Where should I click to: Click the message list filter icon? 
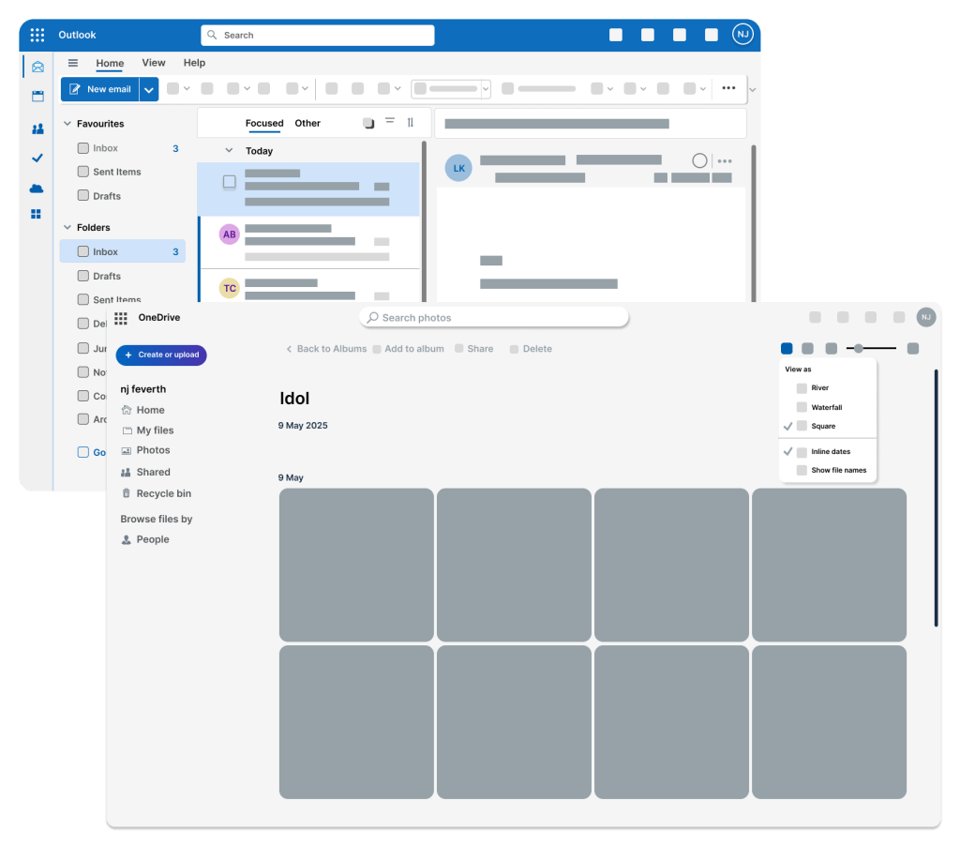click(390, 121)
